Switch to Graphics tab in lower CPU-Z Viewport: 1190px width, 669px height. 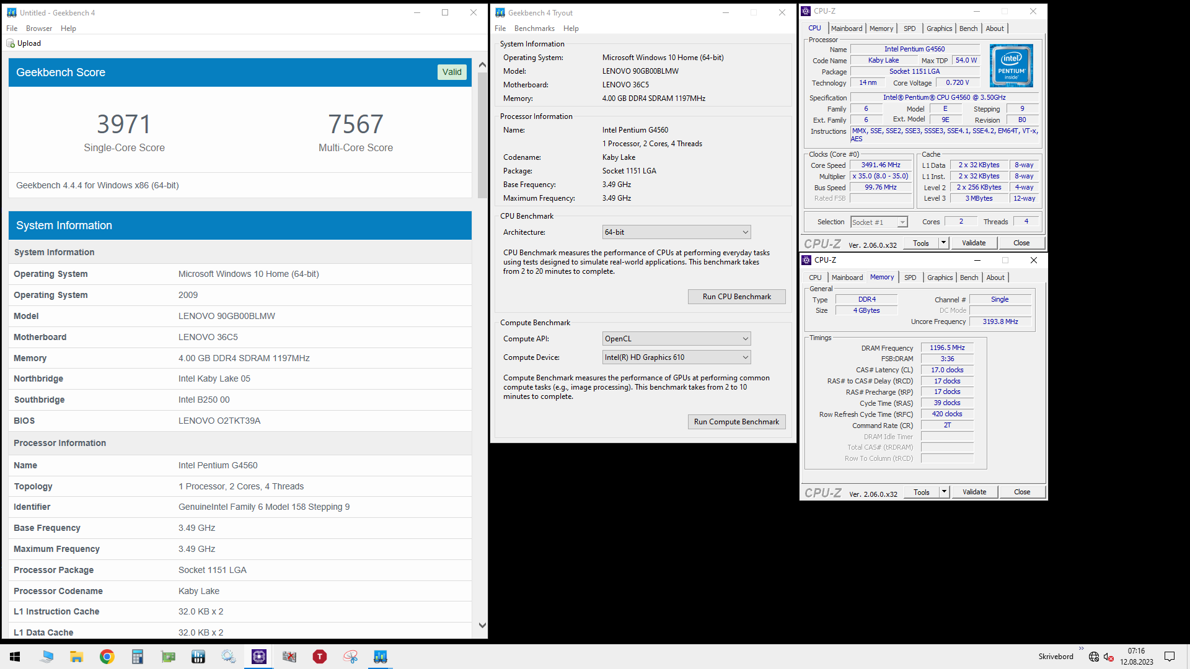point(940,278)
